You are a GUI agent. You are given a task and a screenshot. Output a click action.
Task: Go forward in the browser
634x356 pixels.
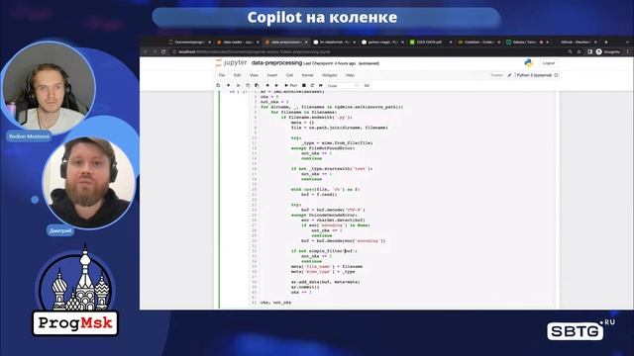pos(155,51)
